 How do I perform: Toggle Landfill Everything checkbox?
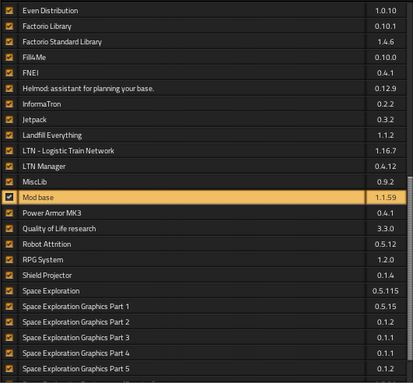pyautogui.click(x=9, y=135)
